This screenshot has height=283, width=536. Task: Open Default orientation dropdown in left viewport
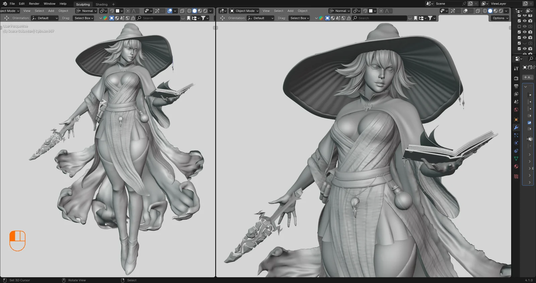[45, 18]
